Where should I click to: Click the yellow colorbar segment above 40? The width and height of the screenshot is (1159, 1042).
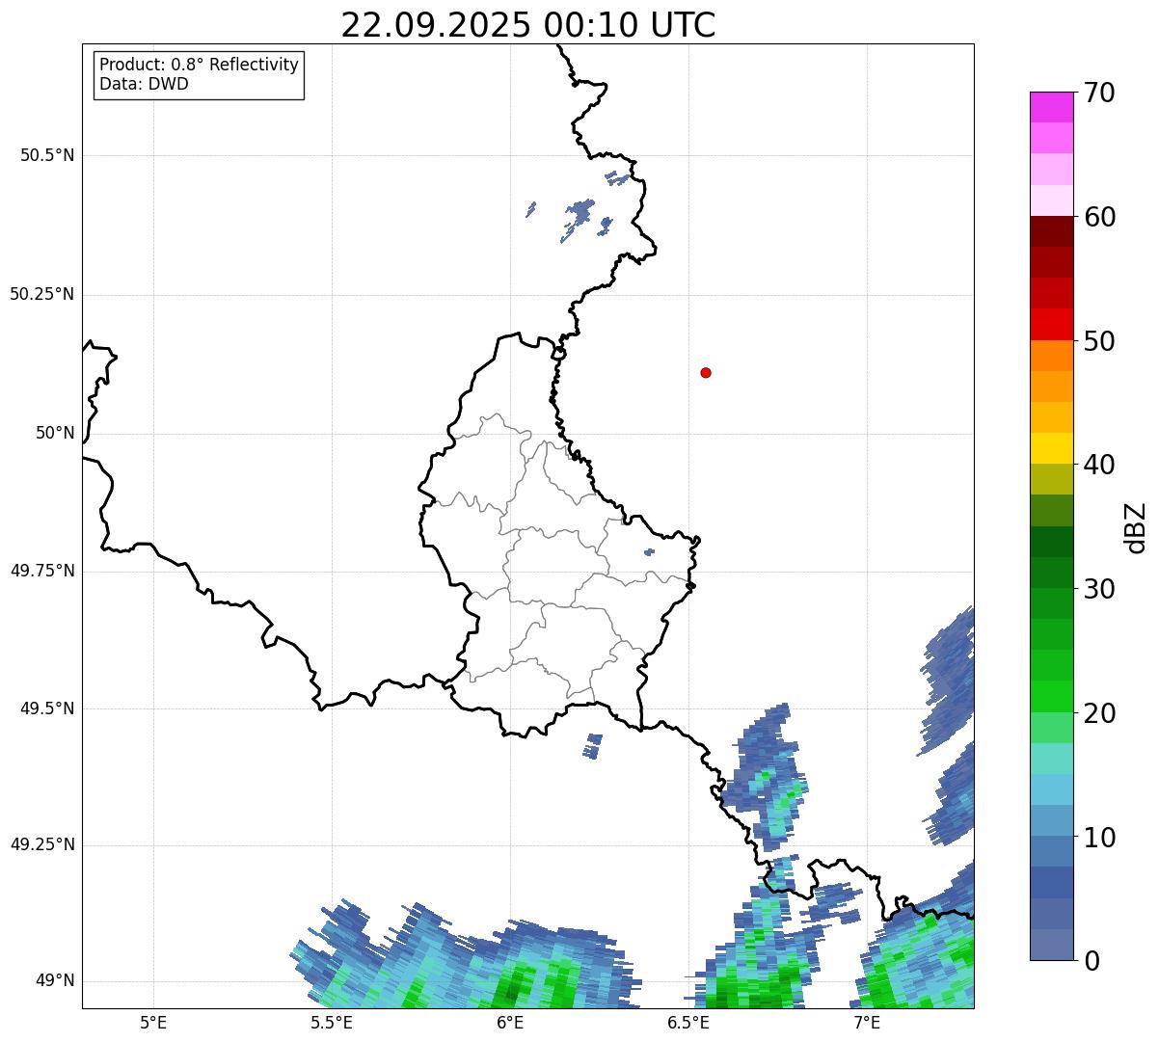[1051, 448]
